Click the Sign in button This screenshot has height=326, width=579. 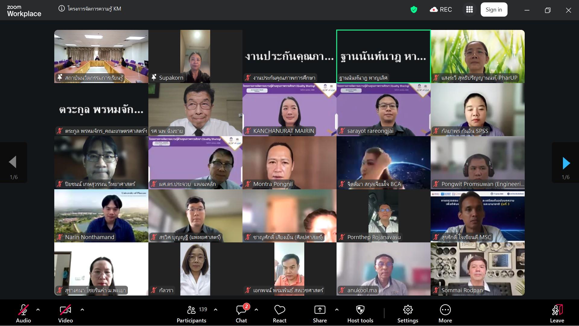(494, 10)
